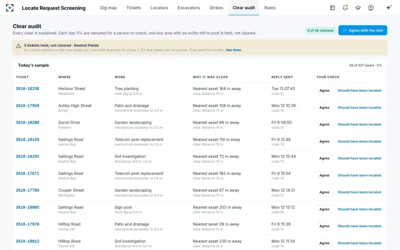Click the TICKET column header
The image size is (400, 250).
click(x=22, y=77)
